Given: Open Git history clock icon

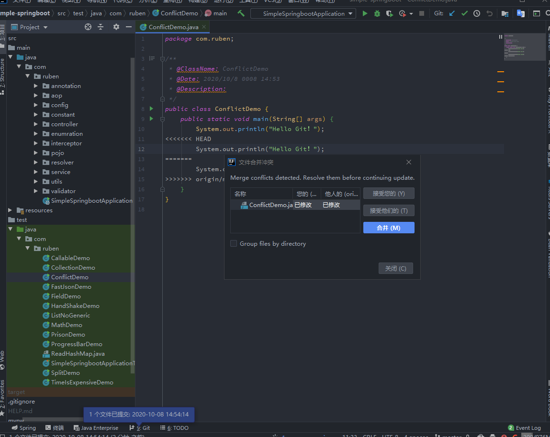Looking at the screenshot, I should (x=477, y=14).
